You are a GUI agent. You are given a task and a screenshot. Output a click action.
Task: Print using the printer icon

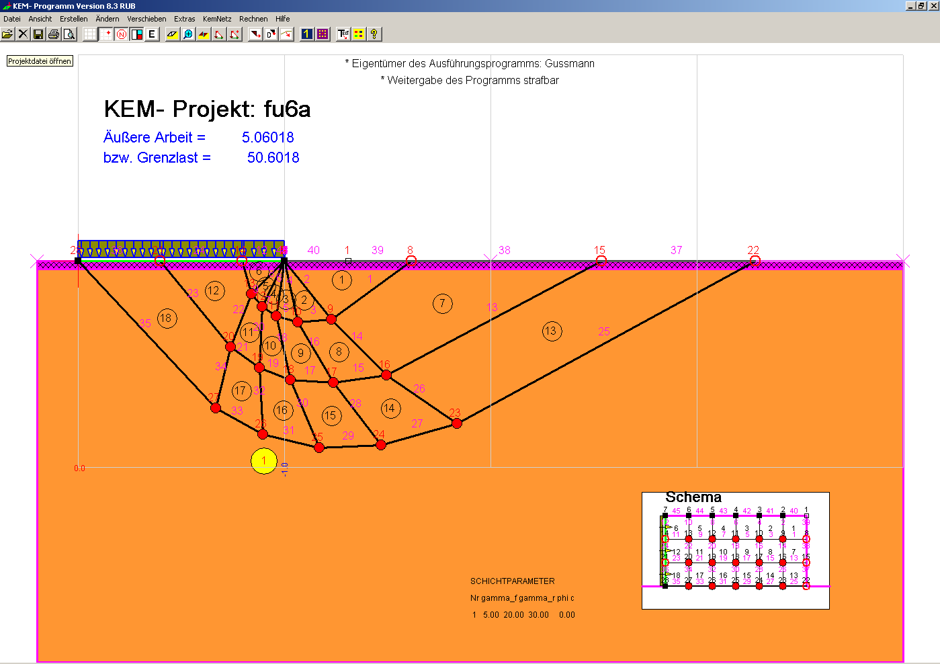[54, 34]
